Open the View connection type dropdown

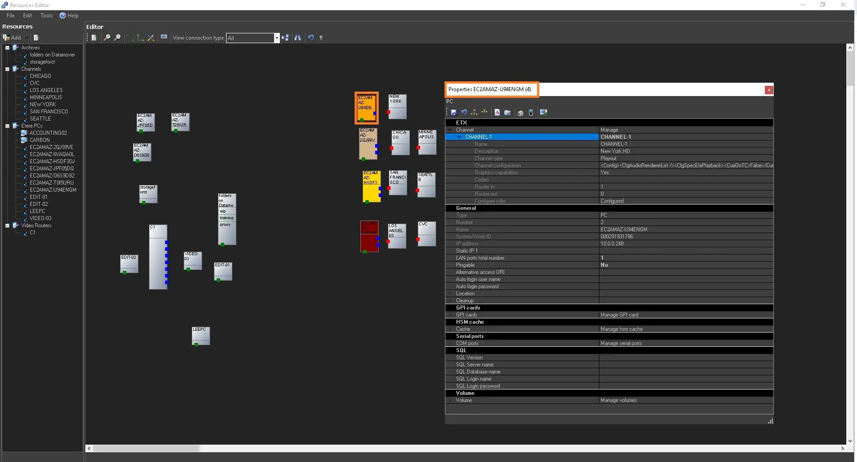[x=276, y=38]
